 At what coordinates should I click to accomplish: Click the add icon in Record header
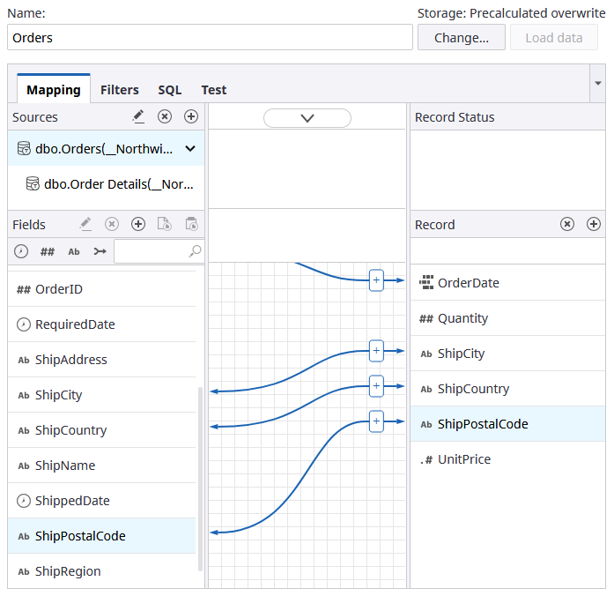point(594,225)
